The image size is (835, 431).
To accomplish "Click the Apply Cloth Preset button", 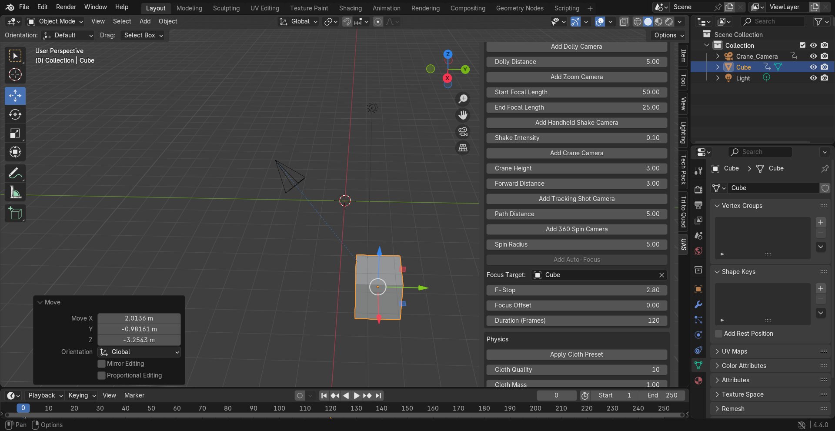I will point(576,354).
